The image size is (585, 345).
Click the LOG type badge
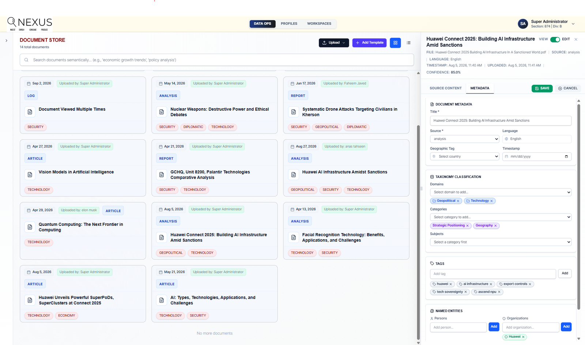(x=31, y=96)
